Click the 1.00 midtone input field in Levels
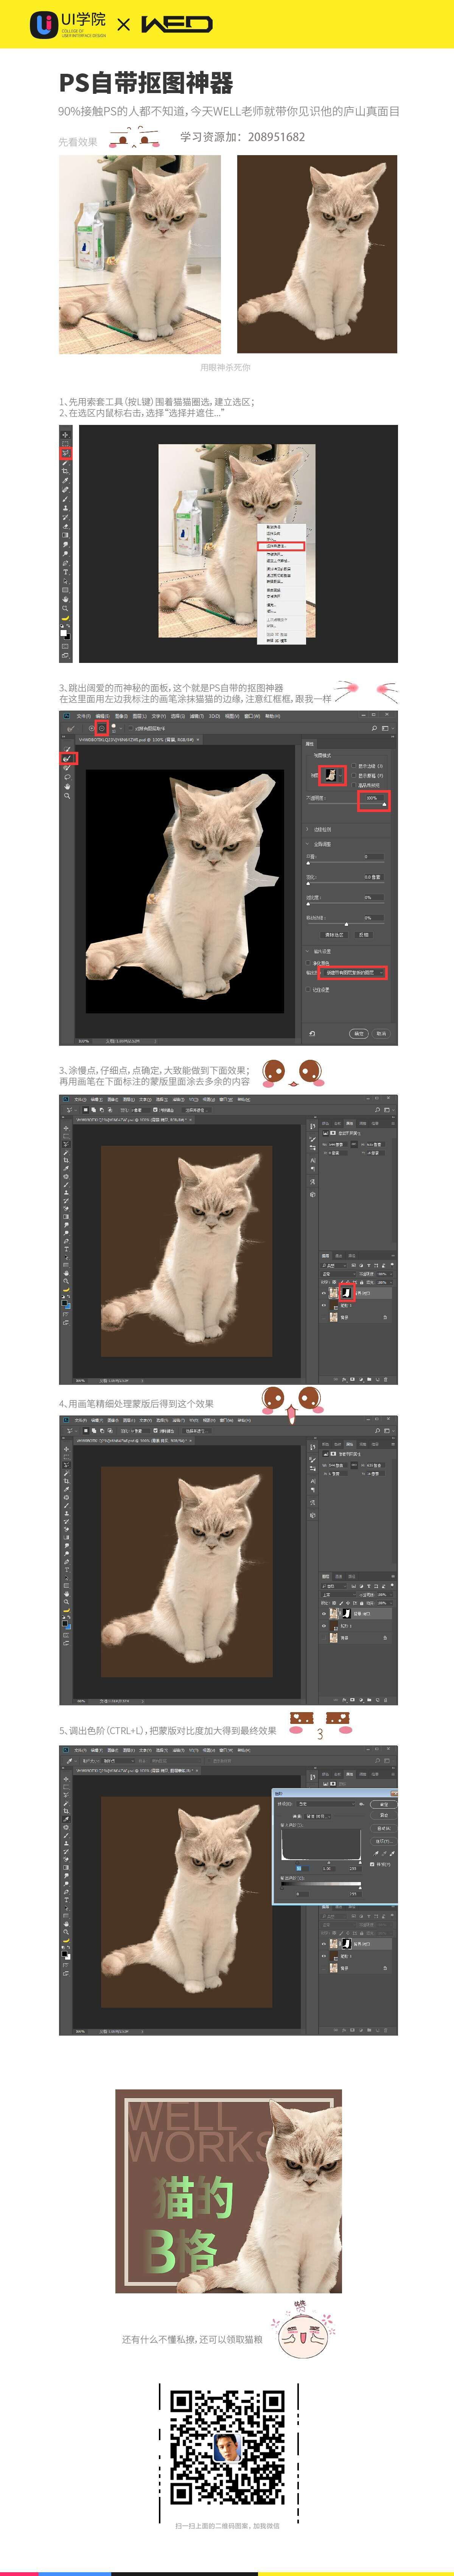The image size is (454, 2576). (329, 1869)
